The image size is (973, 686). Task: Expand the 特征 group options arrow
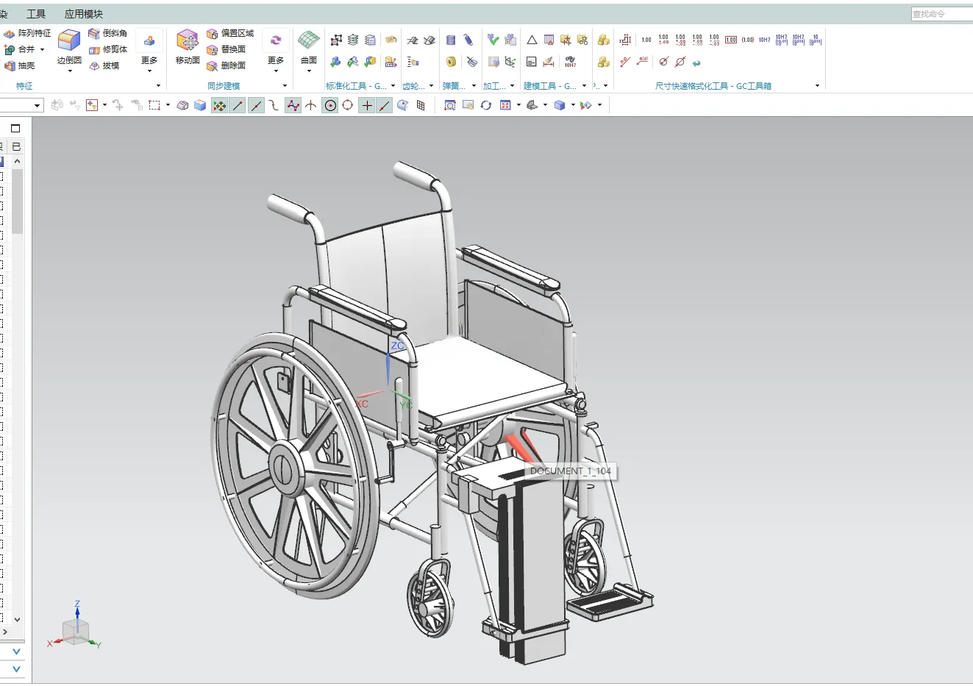coord(158,86)
